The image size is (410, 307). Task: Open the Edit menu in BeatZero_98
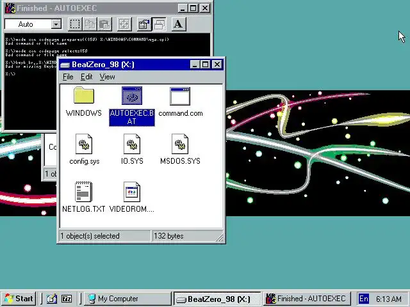click(x=86, y=77)
